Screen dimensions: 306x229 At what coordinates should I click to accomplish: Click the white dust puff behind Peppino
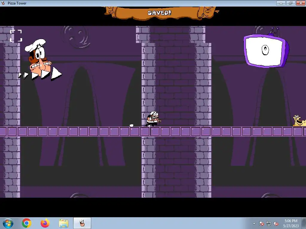click(131, 126)
